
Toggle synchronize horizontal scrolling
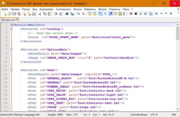tap(94, 14)
